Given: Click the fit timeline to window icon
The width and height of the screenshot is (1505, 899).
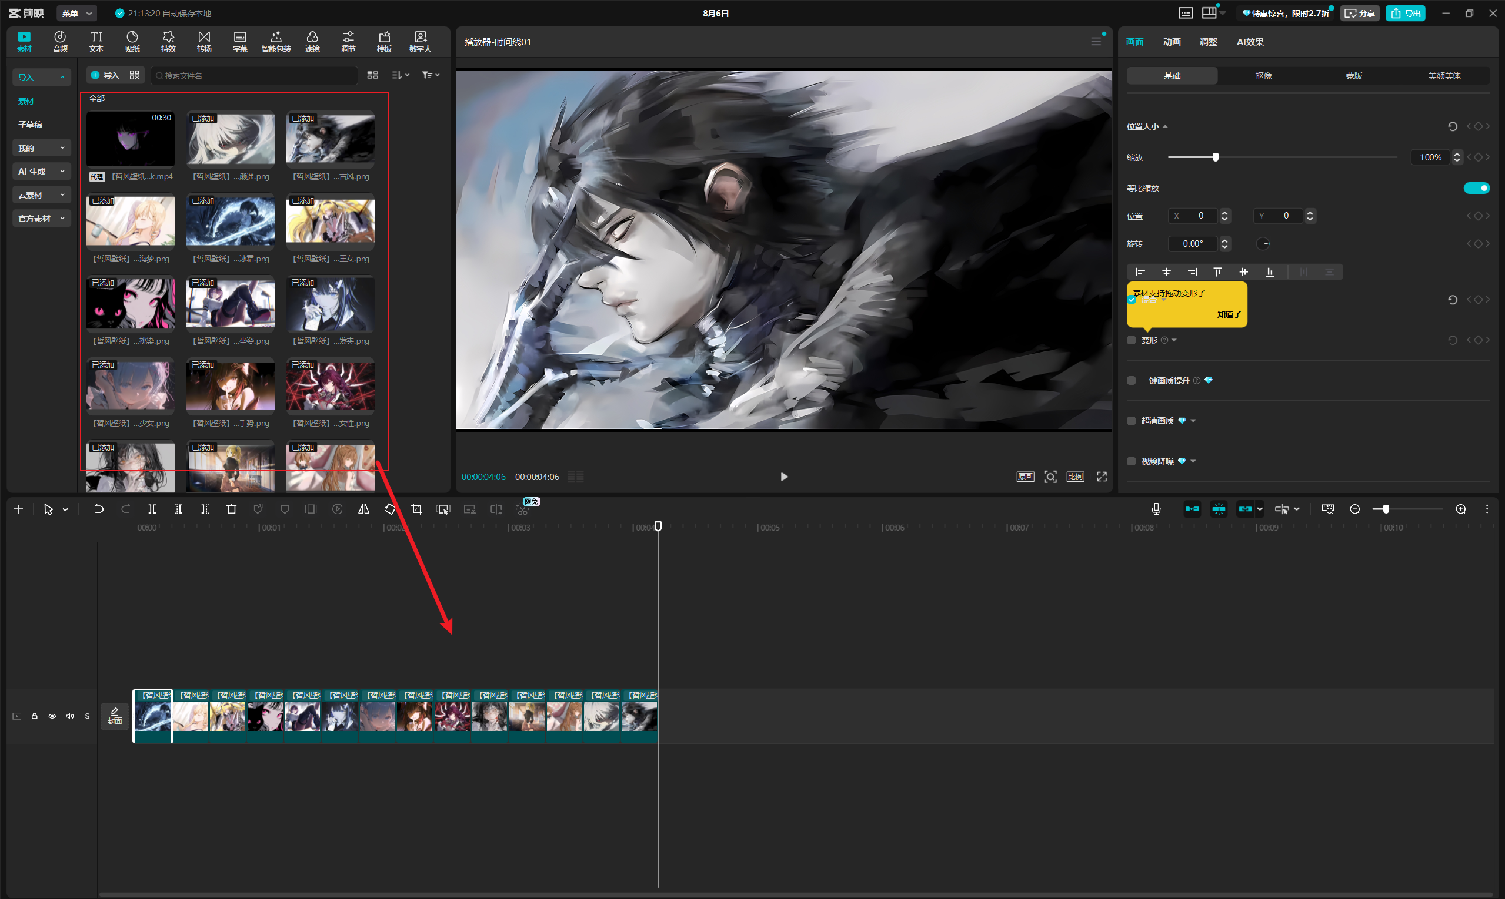Looking at the screenshot, I should [x=1327, y=509].
